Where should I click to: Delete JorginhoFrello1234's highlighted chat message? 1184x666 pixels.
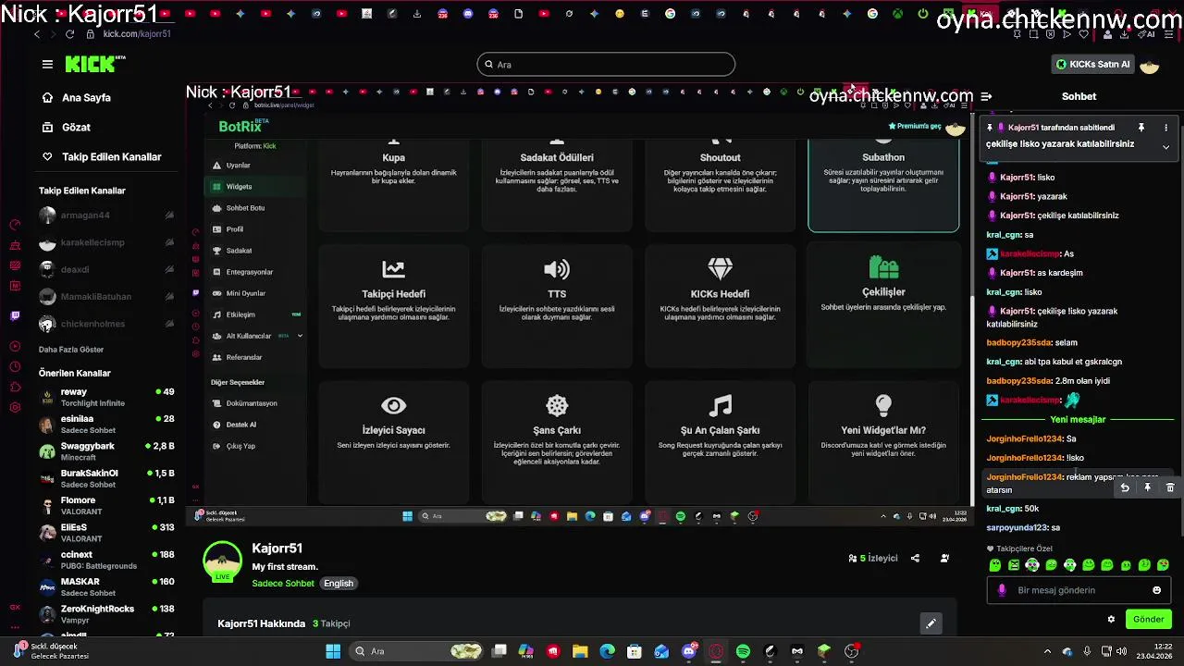pos(1170,487)
